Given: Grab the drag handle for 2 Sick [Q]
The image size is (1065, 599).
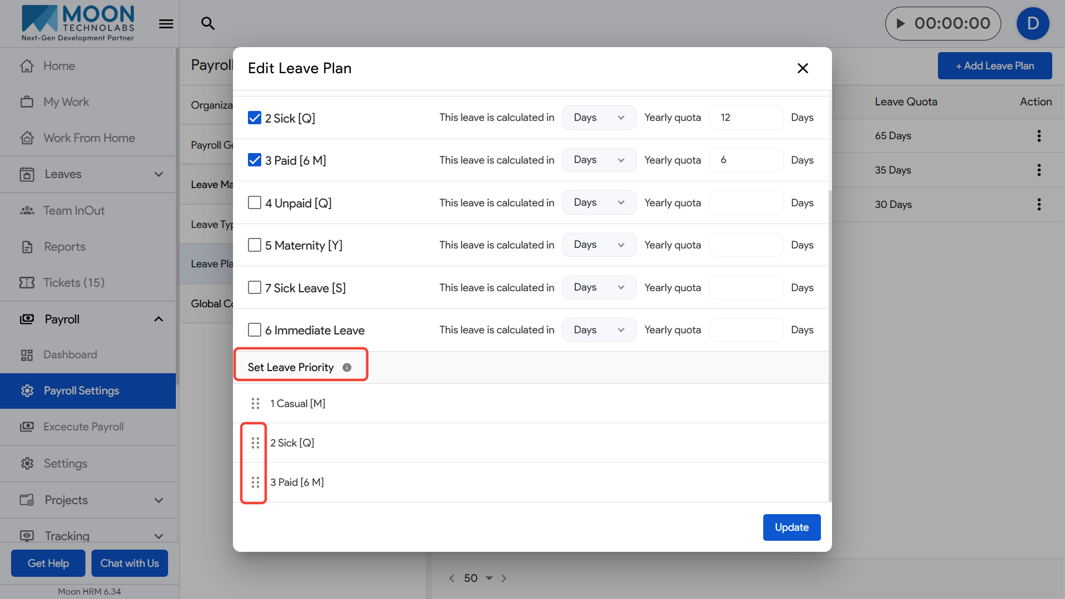Looking at the screenshot, I should click(255, 443).
